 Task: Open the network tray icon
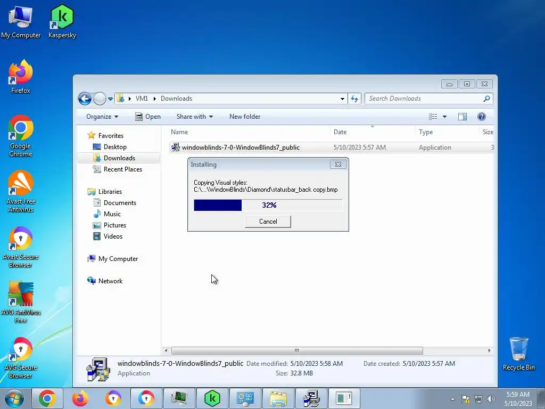coord(478,399)
